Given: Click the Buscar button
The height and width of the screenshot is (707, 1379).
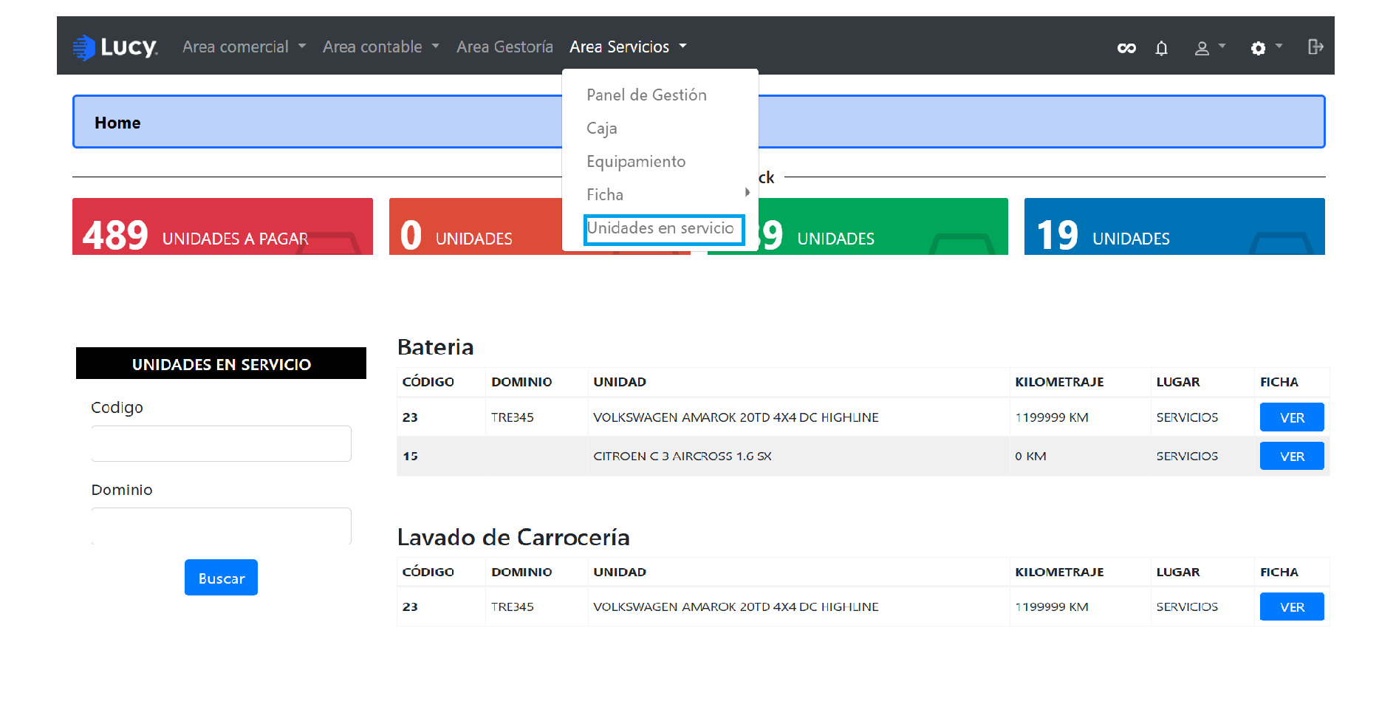Looking at the screenshot, I should pos(221,578).
